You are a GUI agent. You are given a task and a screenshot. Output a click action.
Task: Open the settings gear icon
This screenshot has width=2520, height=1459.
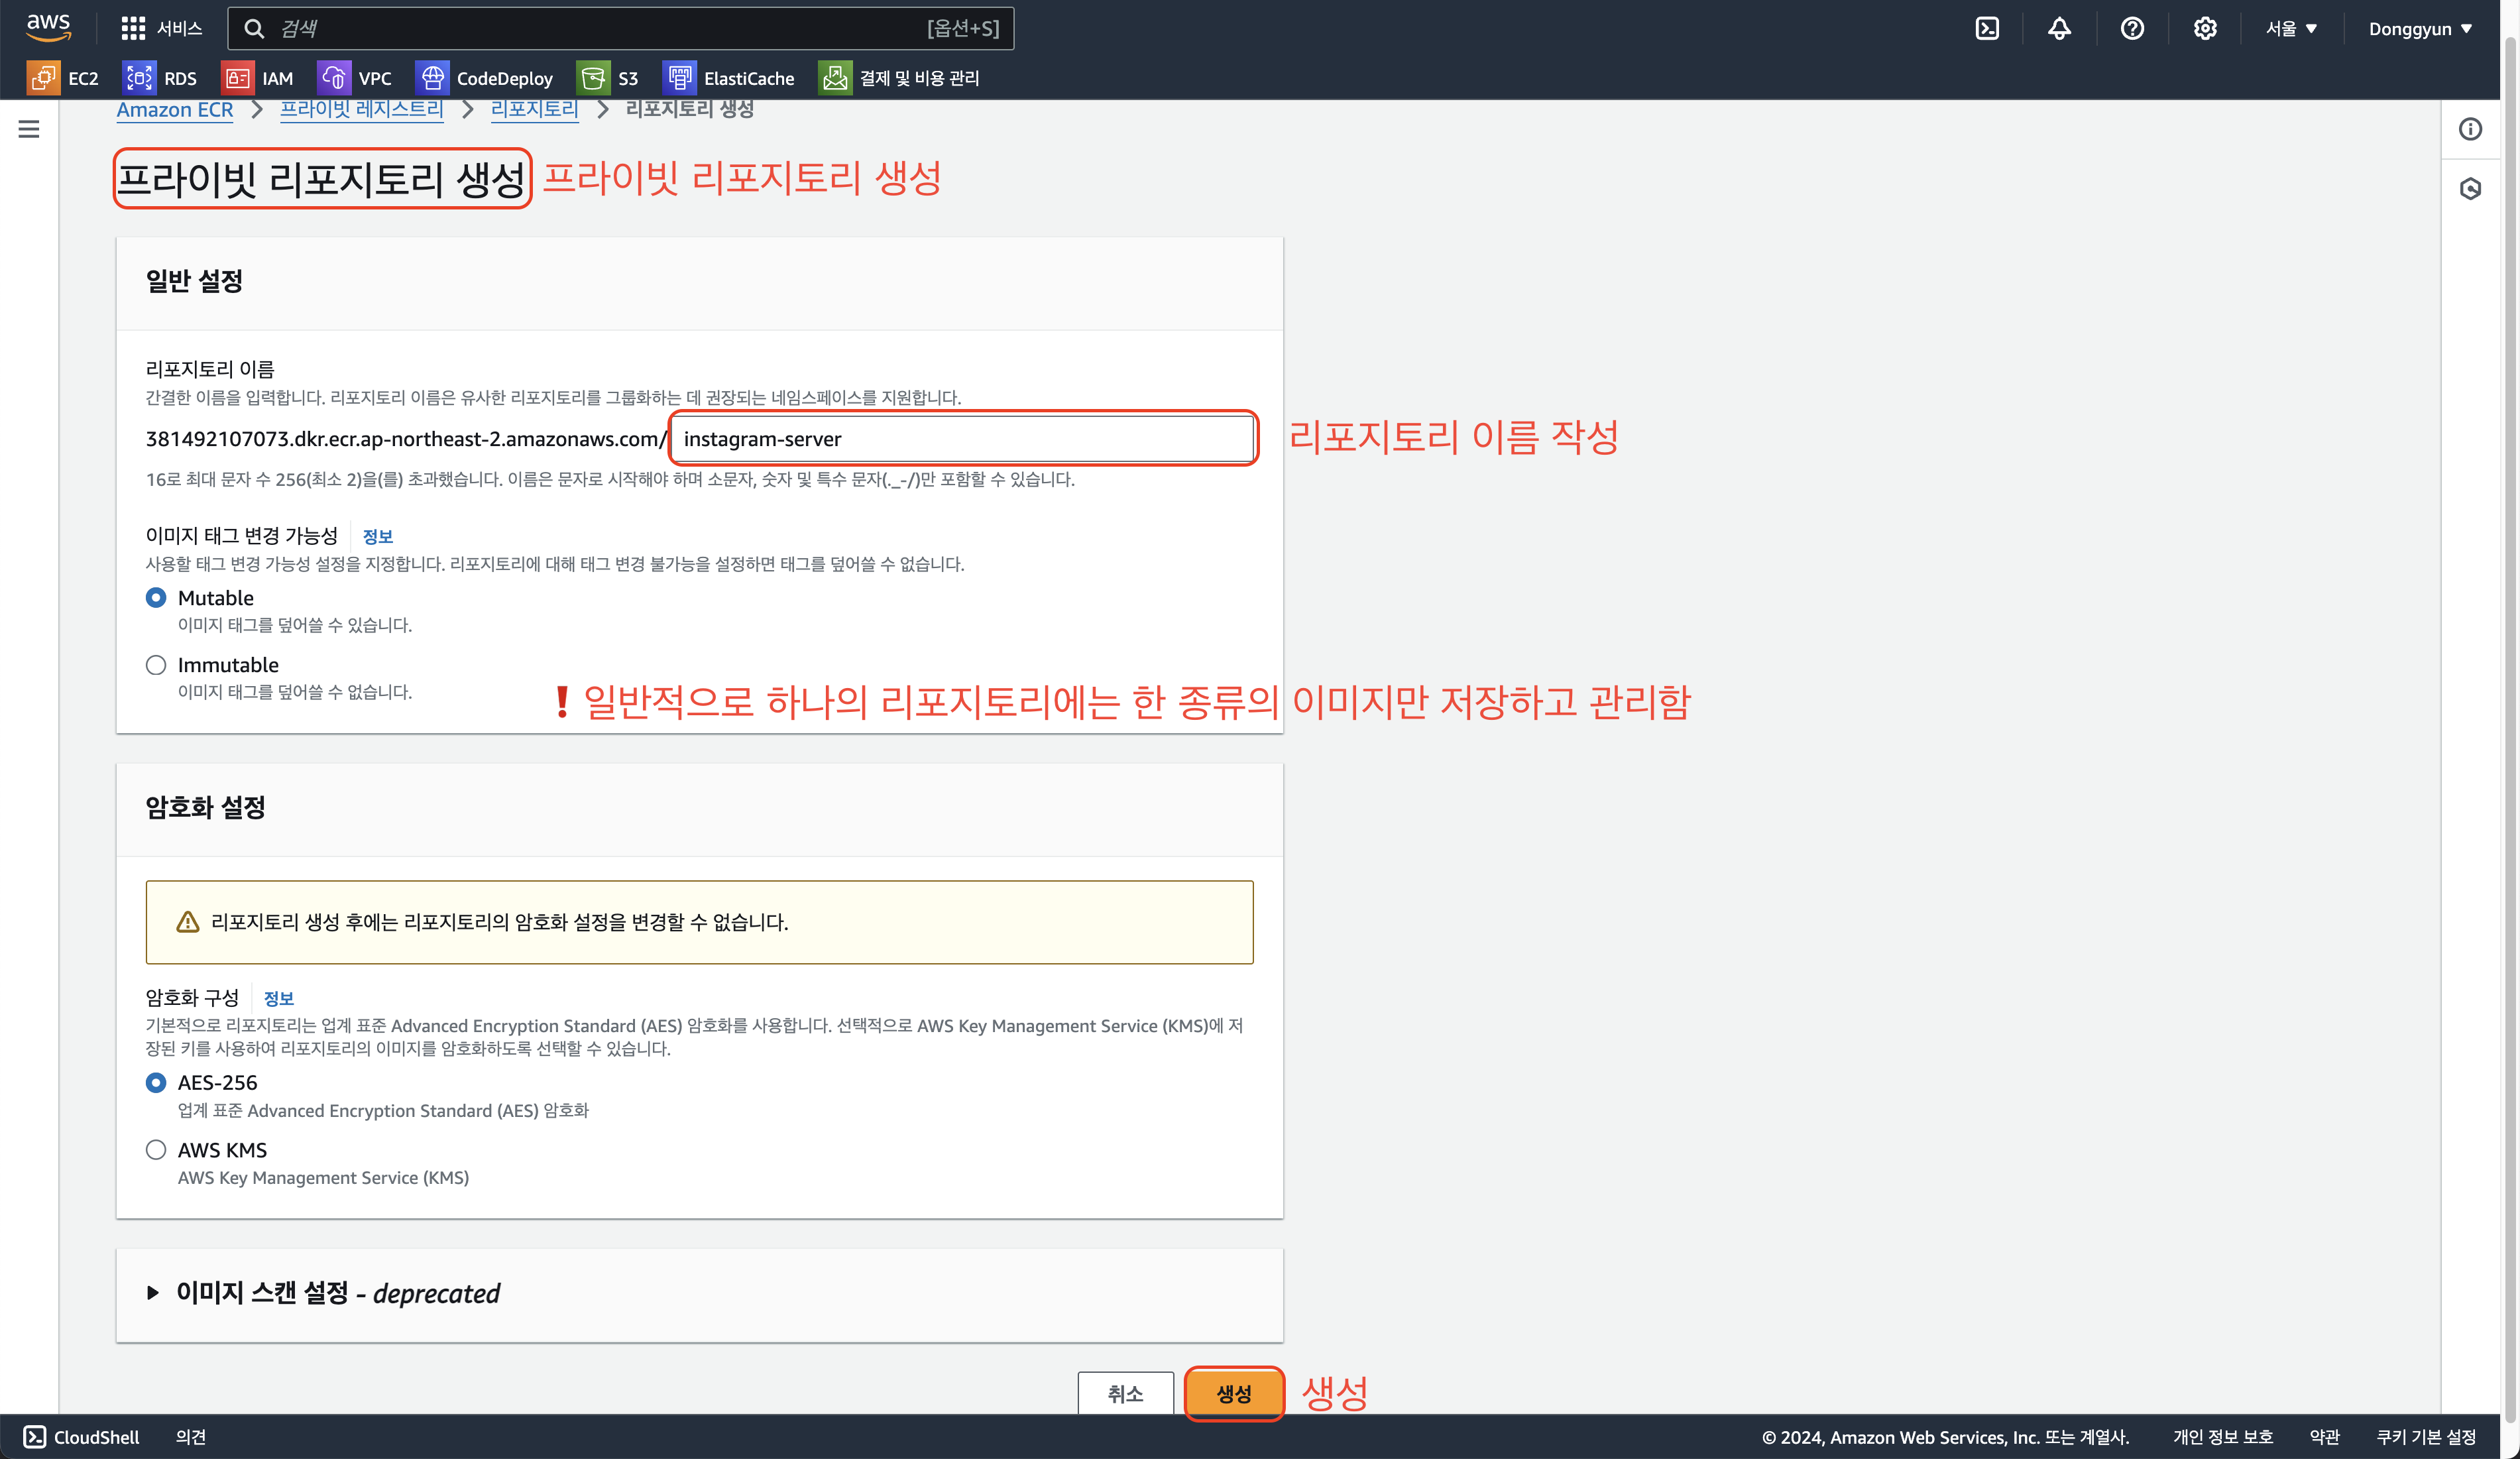(x=2205, y=29)
